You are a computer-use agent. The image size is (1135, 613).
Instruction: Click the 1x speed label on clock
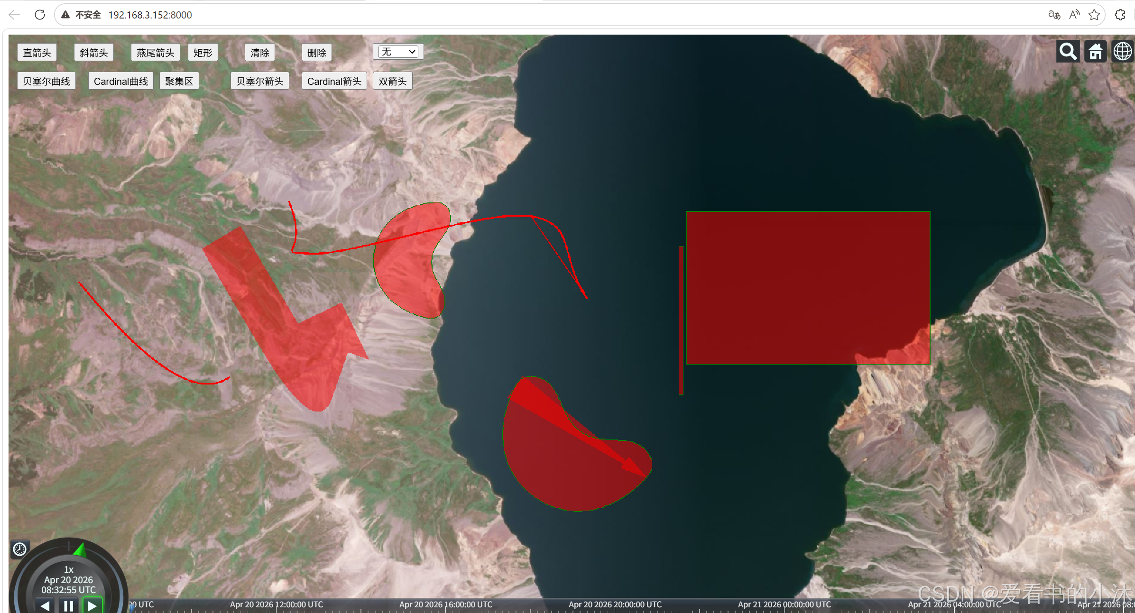coord(69,569)
